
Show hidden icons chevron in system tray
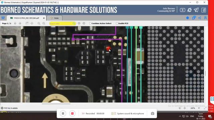click(x=180, y=116)
